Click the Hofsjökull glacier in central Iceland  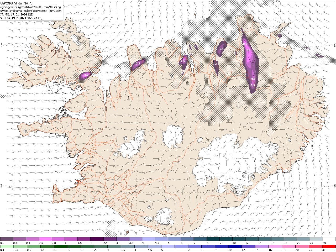[173, 136]
